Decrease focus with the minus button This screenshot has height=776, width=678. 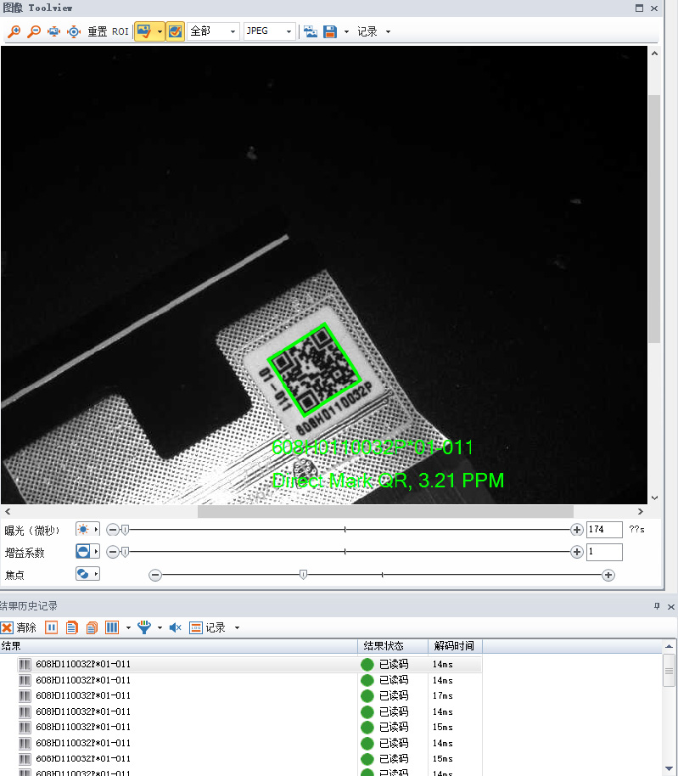[155, 575]
